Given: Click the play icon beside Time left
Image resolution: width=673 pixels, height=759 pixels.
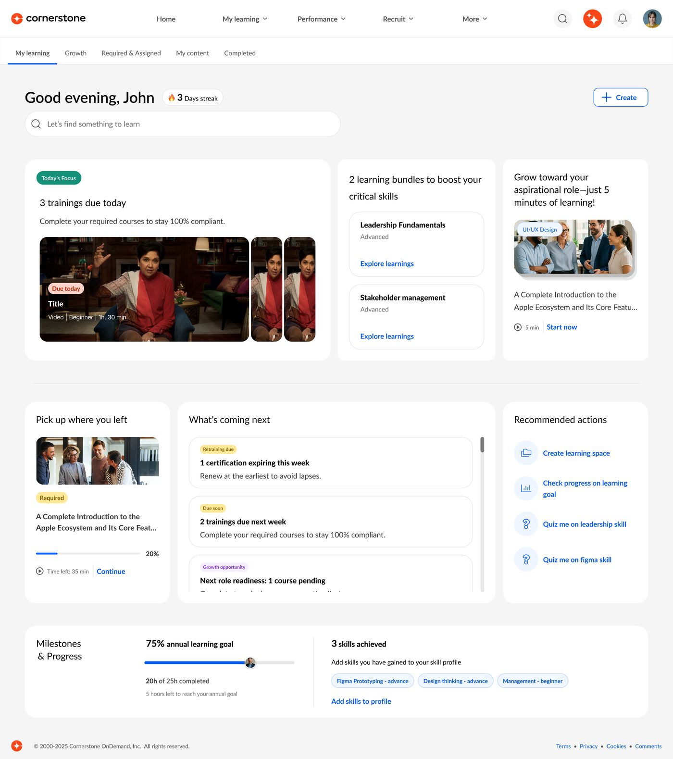Looking at the screenshot, I should (40, 571).
